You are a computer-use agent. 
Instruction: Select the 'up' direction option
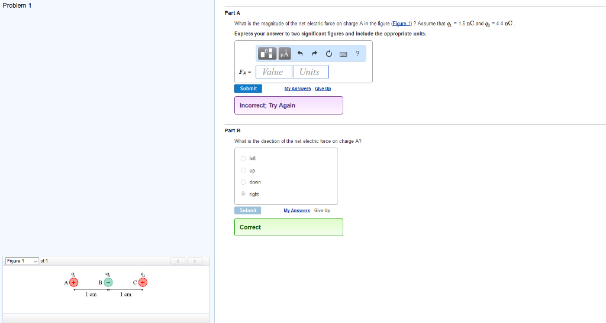(243, 171)
